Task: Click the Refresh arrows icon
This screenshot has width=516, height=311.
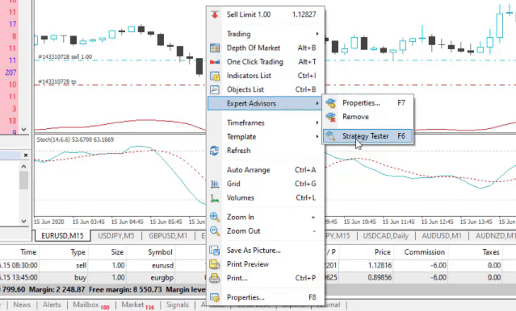Action: (x=215, y=151)
